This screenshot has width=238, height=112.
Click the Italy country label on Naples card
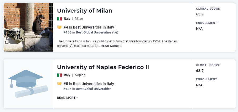[67, 75]
